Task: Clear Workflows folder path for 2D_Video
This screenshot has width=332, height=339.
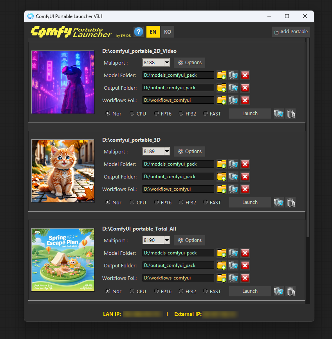Action: click(x=245, y=100)
